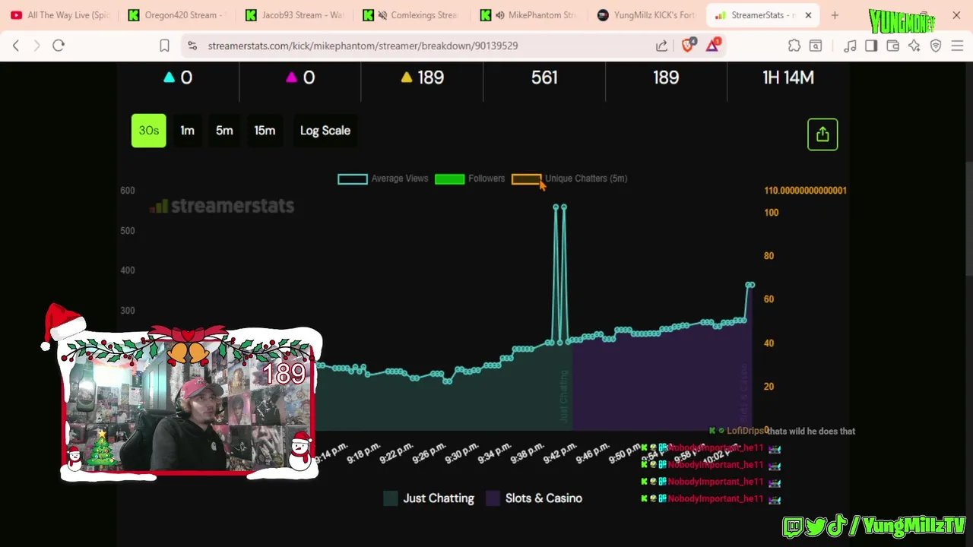973x547 pixels.
Task: Toggle Unique Chatters (5m) legend series
Action: (x=569, y=179)
